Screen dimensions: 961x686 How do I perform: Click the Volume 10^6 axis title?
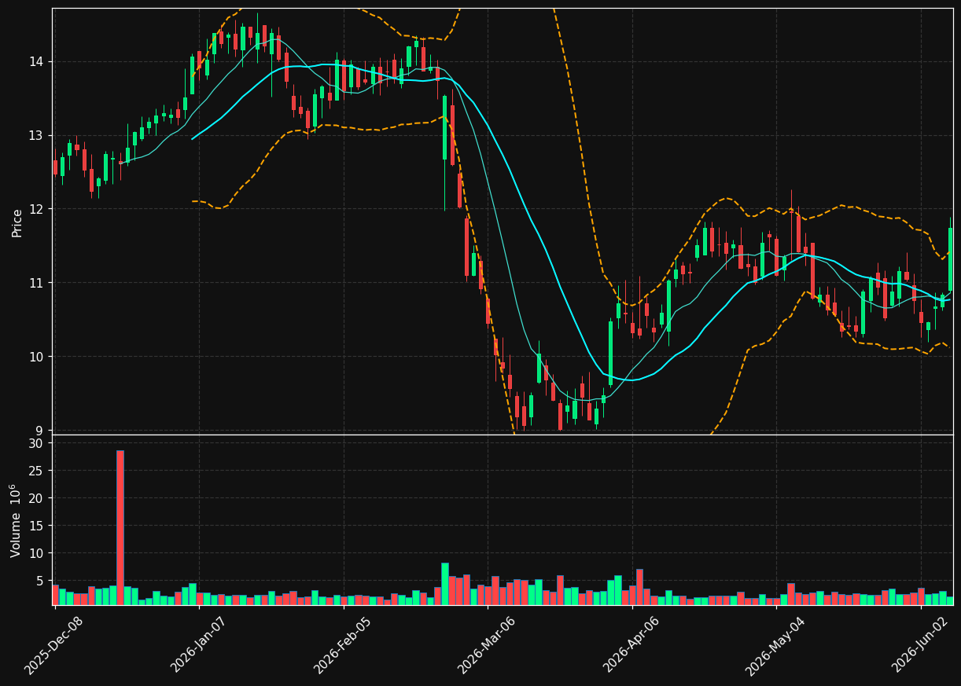(x=16, y=520)
